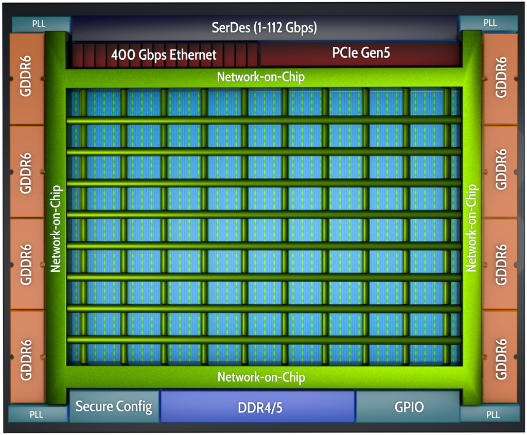The image size is (527, 435).
Task: Select the GPIO block
Action: 409,407
